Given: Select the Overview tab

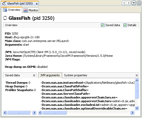Looking at the screenshot, I should point(12,10).
